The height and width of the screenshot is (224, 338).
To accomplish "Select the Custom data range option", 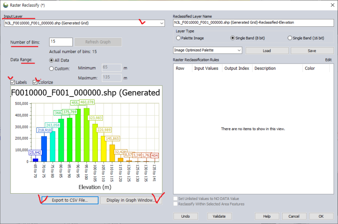I will (51, 68).
